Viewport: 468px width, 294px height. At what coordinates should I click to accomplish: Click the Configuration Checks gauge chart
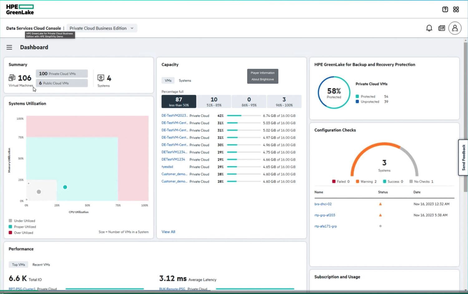[384, 160]
